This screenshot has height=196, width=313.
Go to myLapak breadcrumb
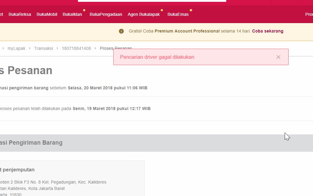(16, 48)
